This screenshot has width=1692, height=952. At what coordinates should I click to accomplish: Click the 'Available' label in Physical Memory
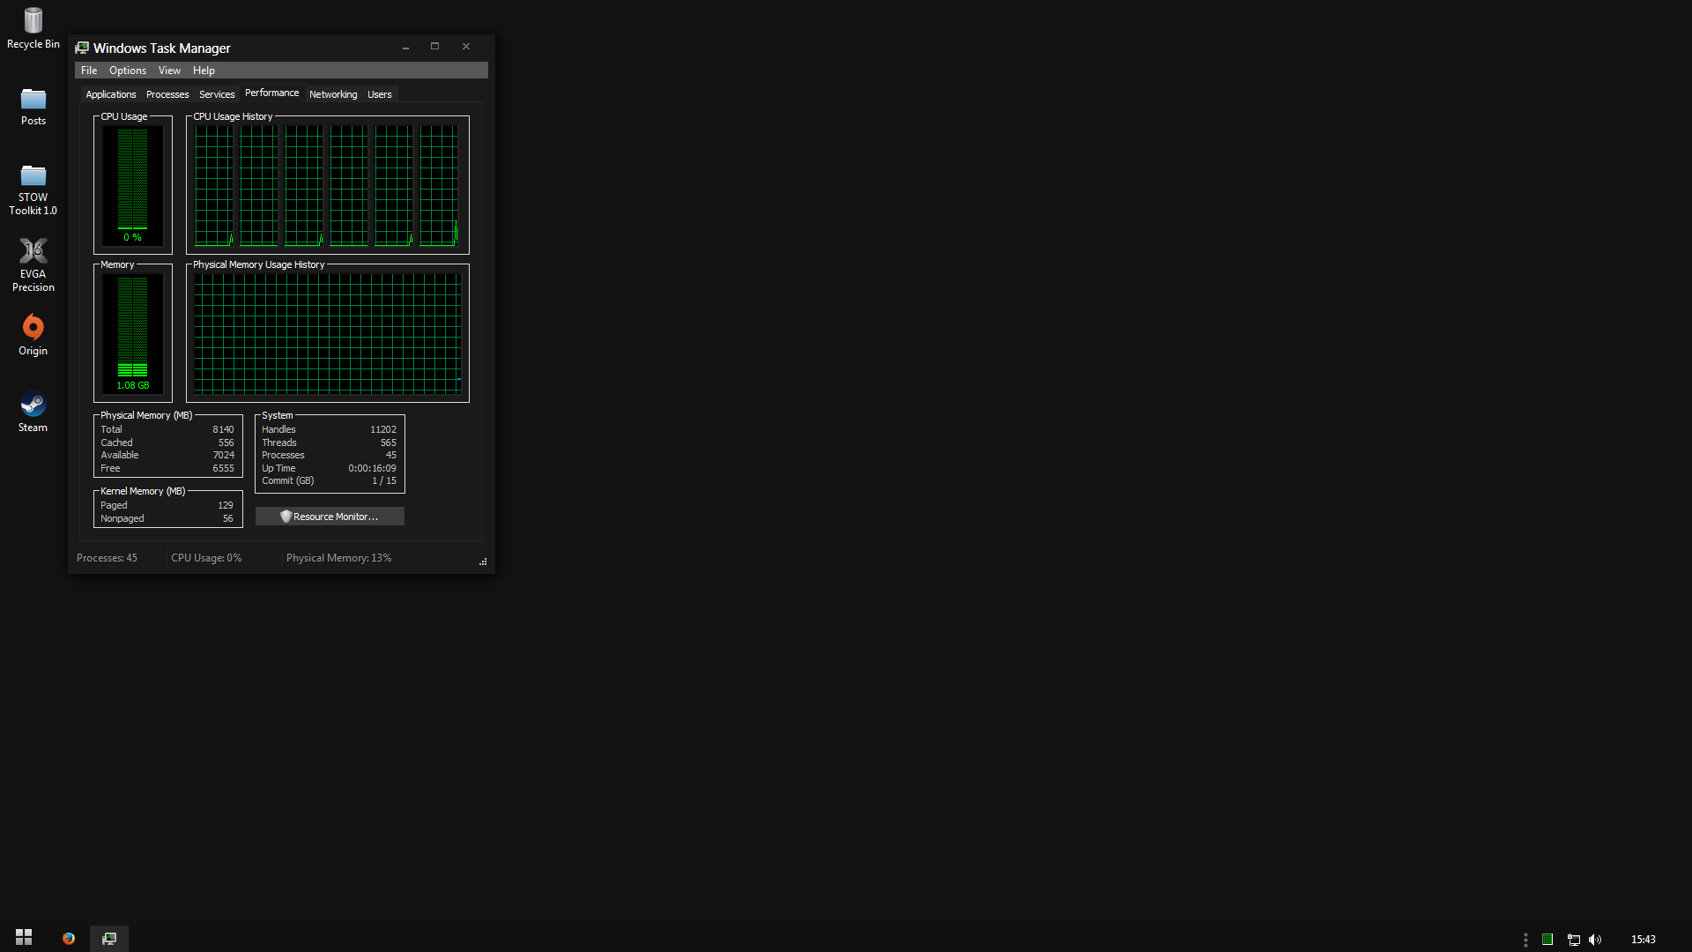coord(119,456)
